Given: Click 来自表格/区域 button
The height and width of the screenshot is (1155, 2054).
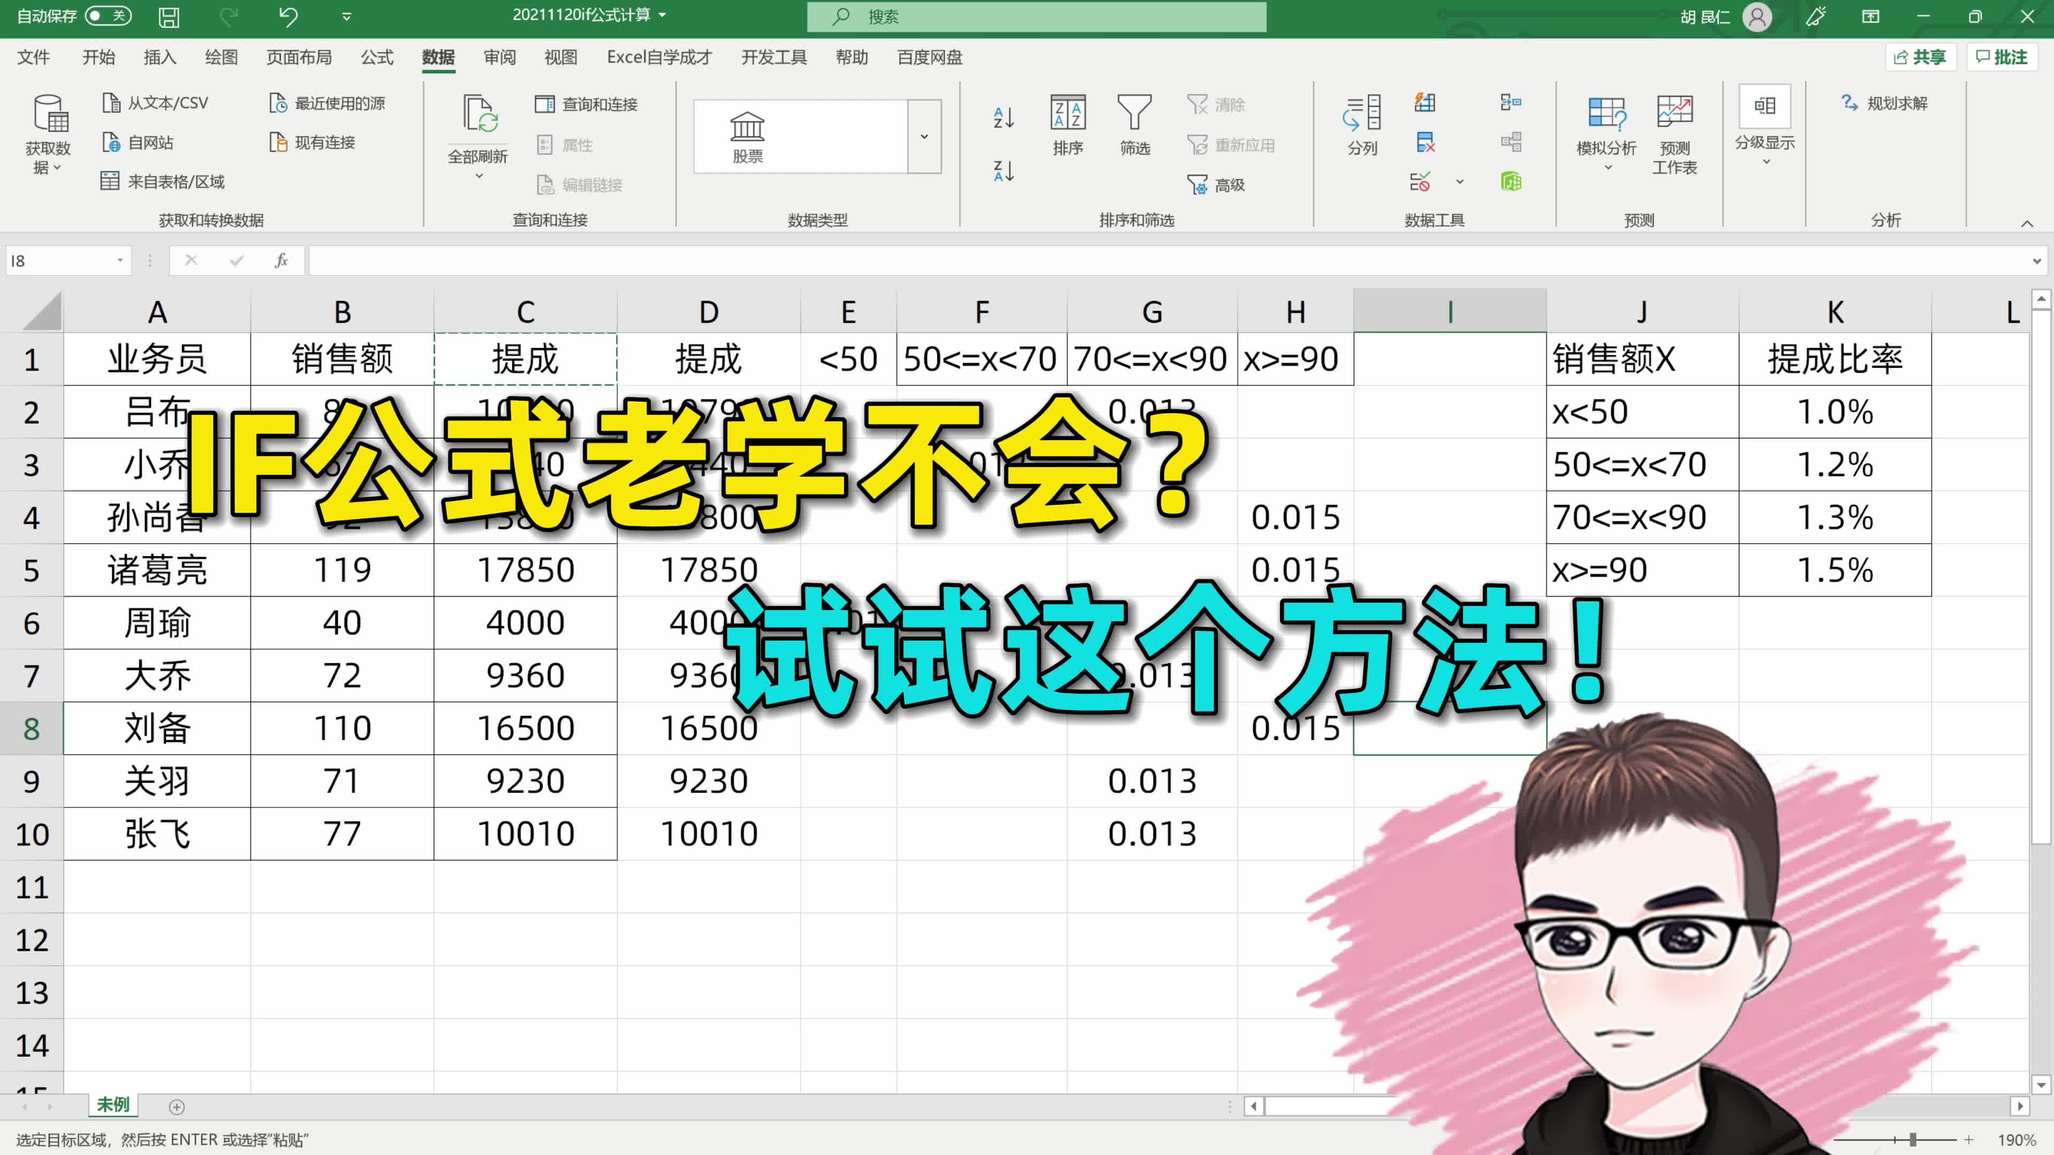Looking at the screenshot, I should point(163,182).
